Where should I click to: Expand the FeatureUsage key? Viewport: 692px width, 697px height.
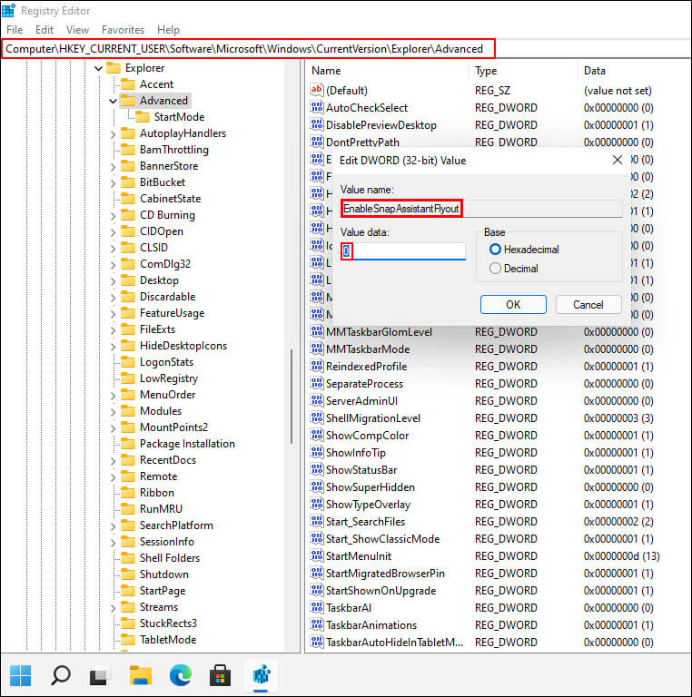tap(113, 314)
